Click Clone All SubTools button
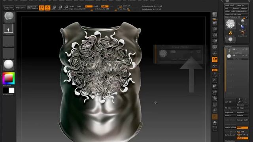The height and width of the screenshot is (142, 253). (x=236, y=14)
